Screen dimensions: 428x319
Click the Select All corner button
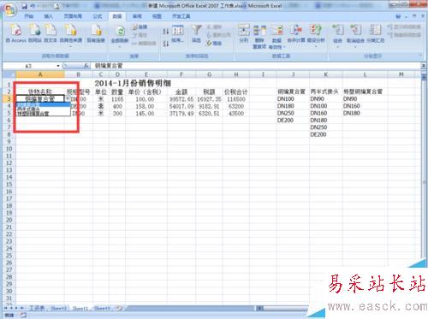click(x=9, y=74)
